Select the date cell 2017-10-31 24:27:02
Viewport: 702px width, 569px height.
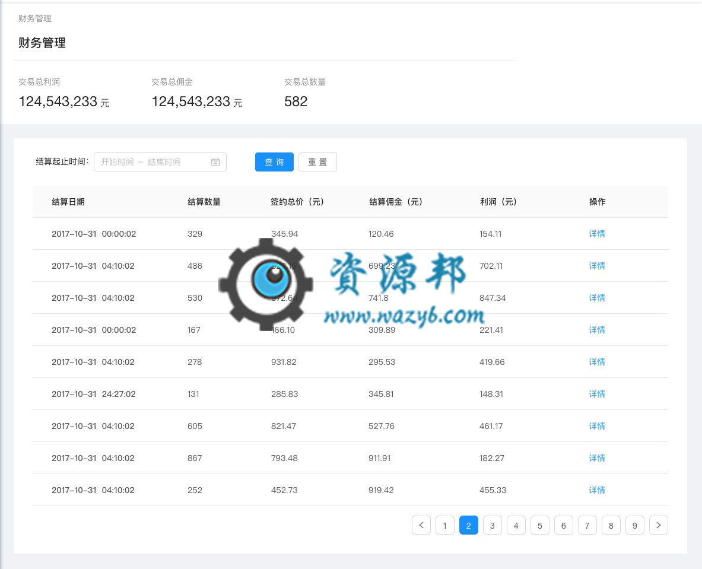tap(94, 394)
